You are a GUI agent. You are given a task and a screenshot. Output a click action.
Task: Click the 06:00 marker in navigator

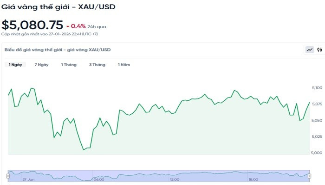click(99, 179)
